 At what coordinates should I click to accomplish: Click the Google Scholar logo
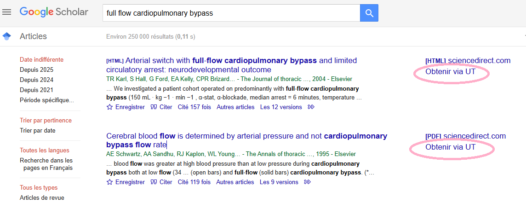coord(54,12)
